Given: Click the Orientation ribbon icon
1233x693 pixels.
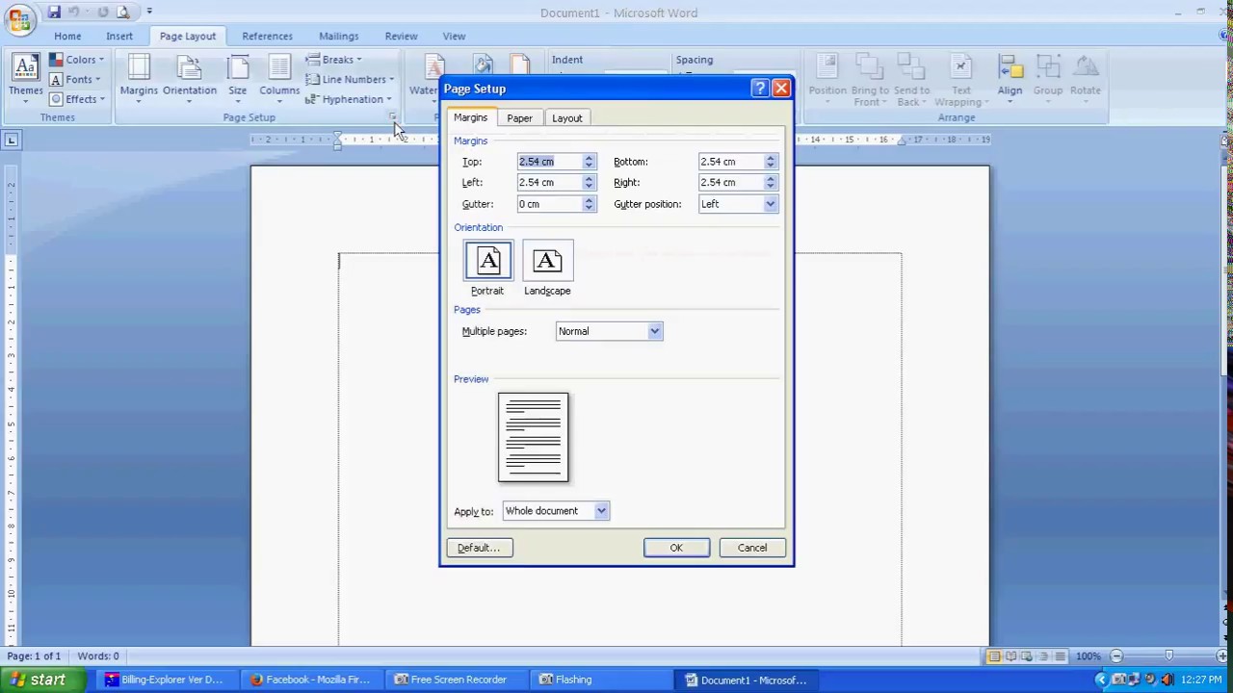Looking at the screenshot, I should (x=189, y=79).
